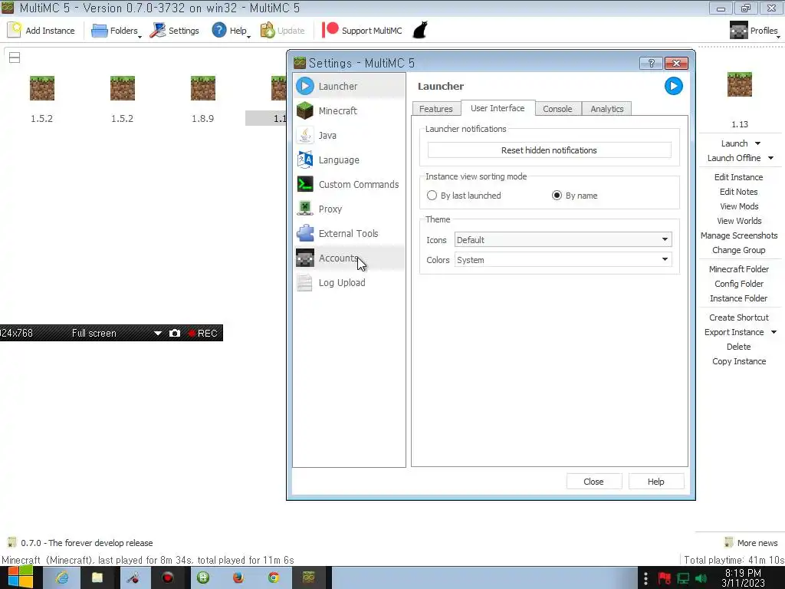Image resolution: width=785 pixels, height=589 pixels.
Task: Open the Help toolbar dropdown menu
Action: coord(231,31)
